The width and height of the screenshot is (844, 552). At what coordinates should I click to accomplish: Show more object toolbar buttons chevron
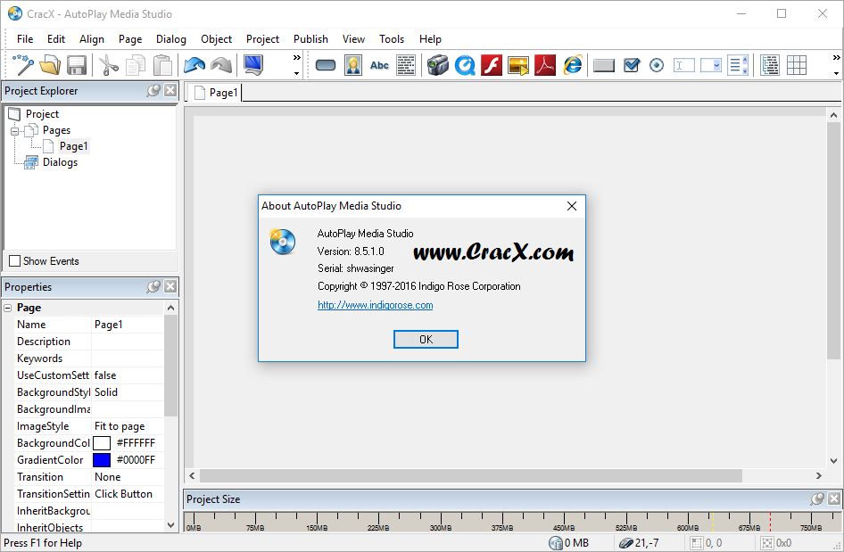click(837, 58)
